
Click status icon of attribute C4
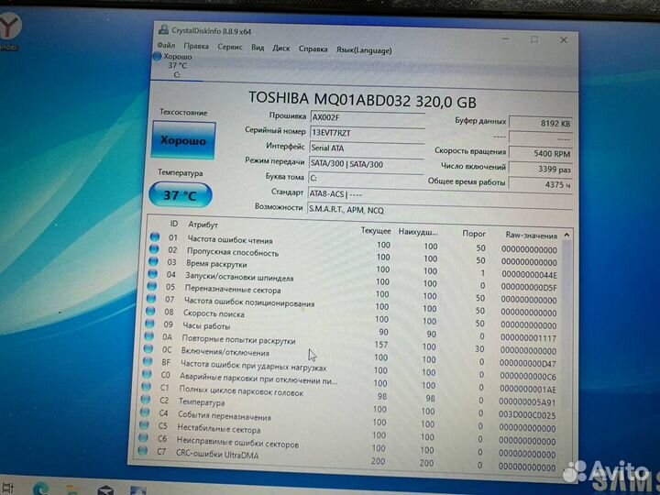[x=145, y=412]
